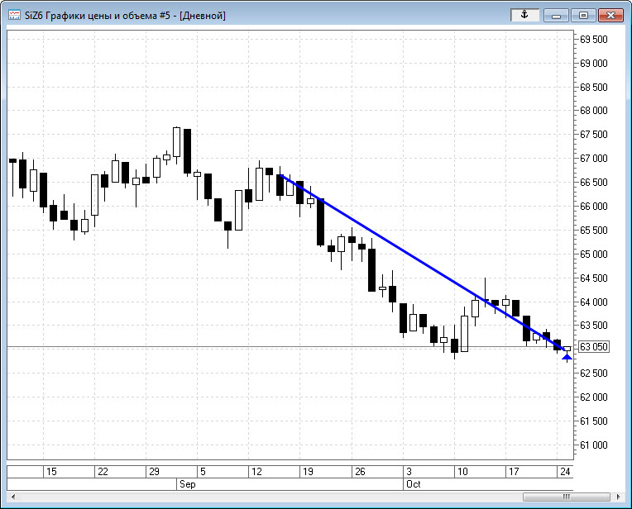Click date label 24 on the time axis
632x509 pixels.
tap(565, 472)
